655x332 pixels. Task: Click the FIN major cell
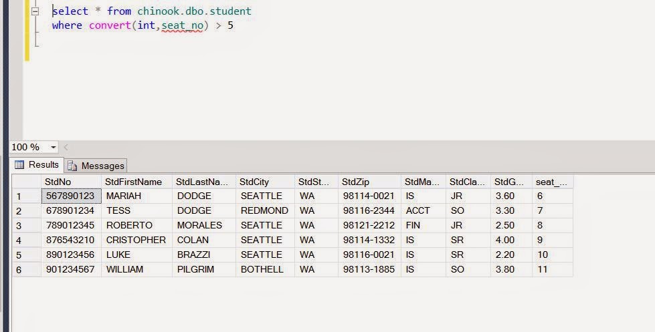coord(423,225)
